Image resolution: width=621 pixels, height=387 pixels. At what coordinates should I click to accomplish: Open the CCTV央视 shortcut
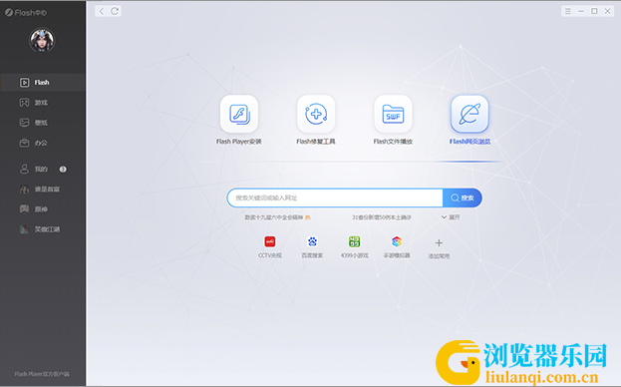[x=270, y=246]
